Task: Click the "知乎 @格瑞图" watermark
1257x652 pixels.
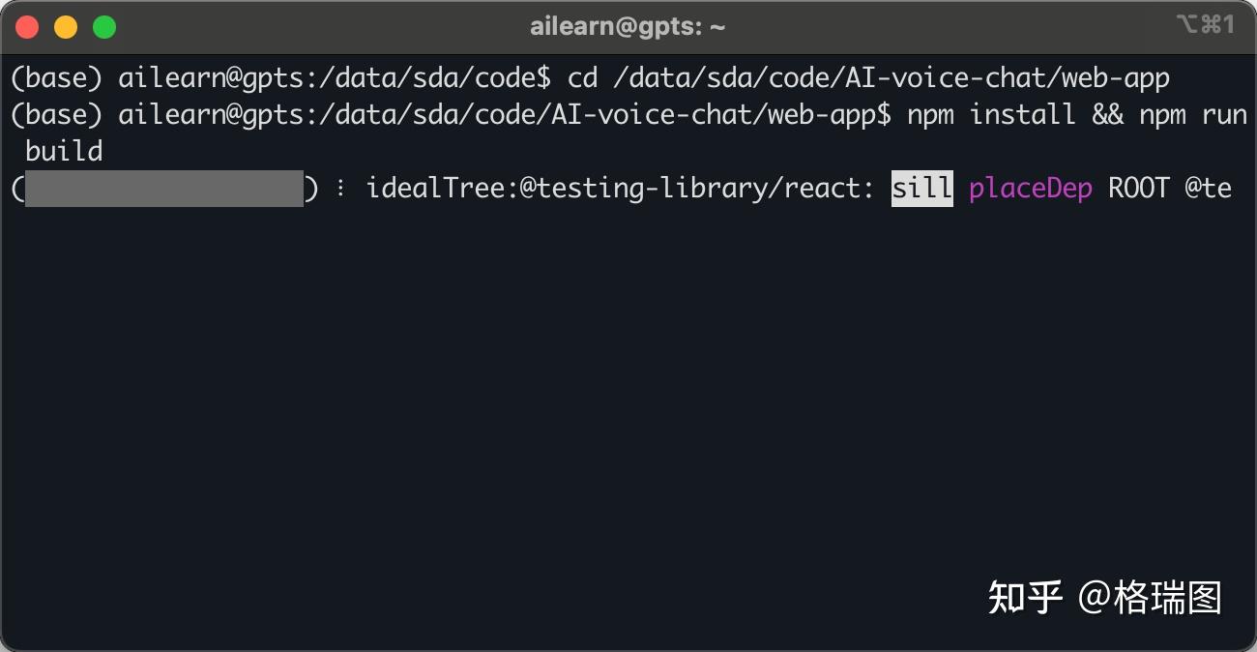Action: click(x=1104, y=598)
